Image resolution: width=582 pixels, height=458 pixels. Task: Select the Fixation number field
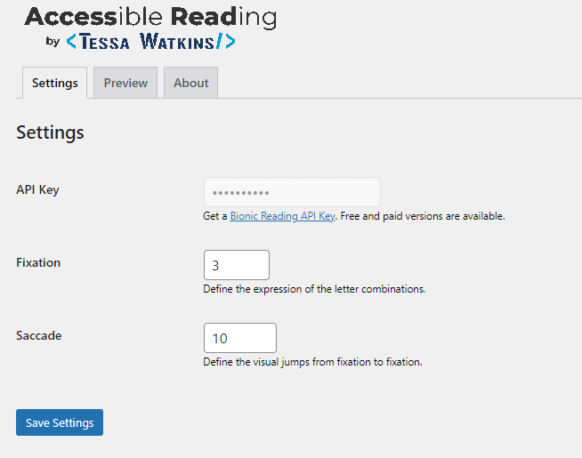tap(237, 265)
